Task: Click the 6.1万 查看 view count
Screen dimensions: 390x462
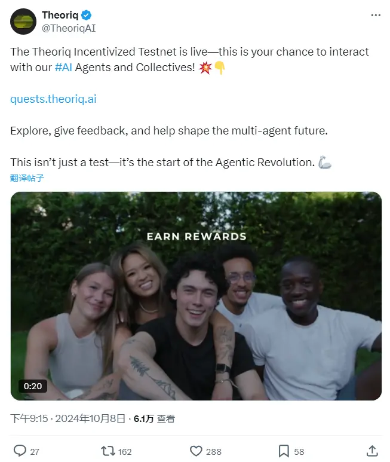Action: (x=154, y=419)
